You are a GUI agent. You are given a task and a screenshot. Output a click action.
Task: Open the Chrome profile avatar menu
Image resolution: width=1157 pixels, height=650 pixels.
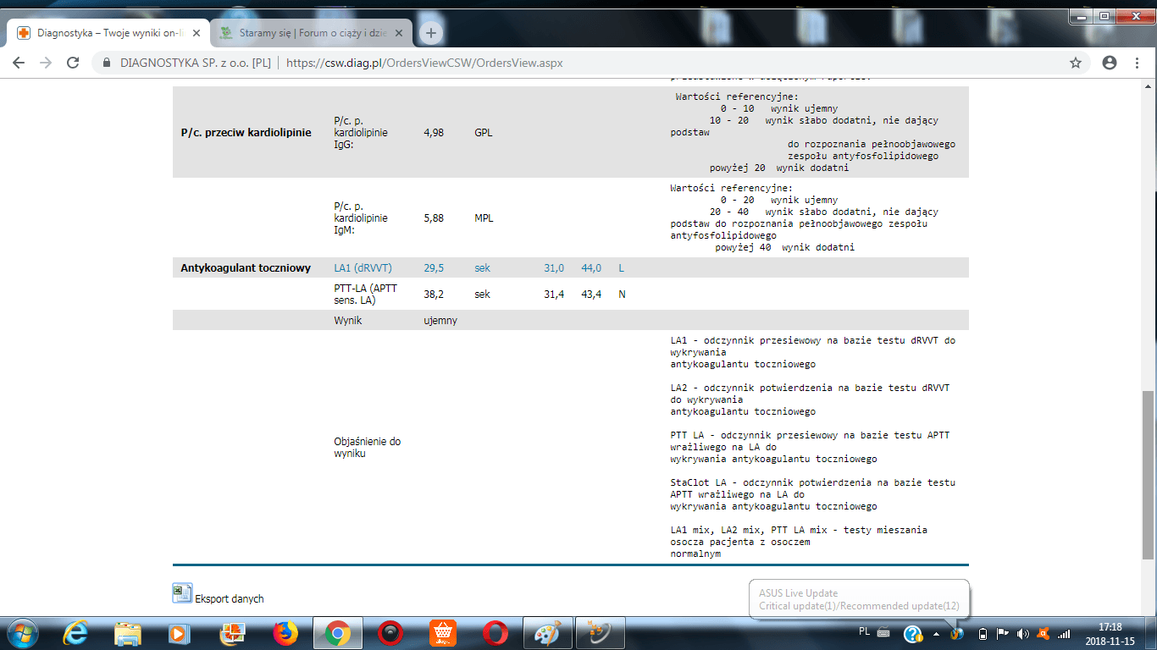point(1110,63)
